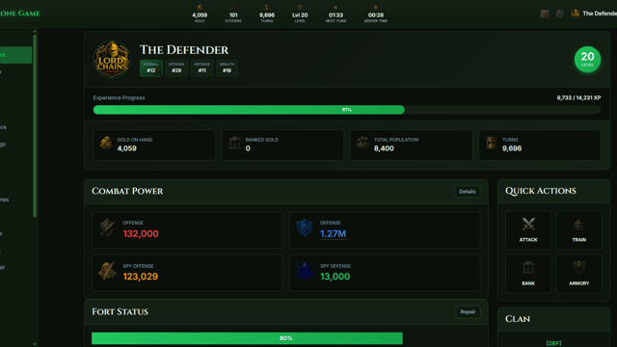
Task: Open the square icon left of header gear
Action: (545, 13)
